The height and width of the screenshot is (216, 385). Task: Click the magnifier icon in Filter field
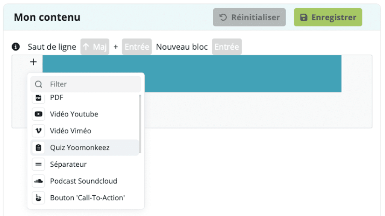[39, 84]
